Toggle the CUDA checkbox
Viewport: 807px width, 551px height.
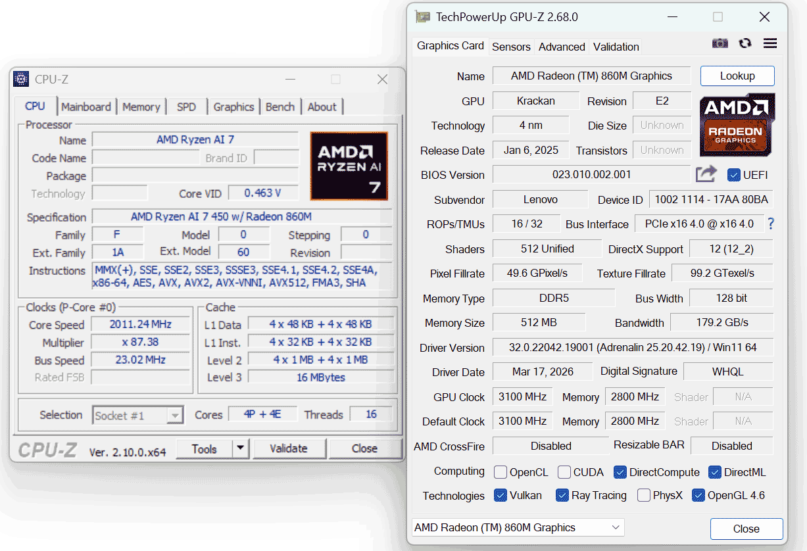564,472
